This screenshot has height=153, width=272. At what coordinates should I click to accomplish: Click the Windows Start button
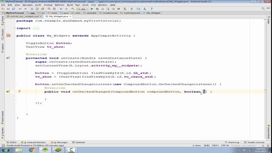click(6, 150)
